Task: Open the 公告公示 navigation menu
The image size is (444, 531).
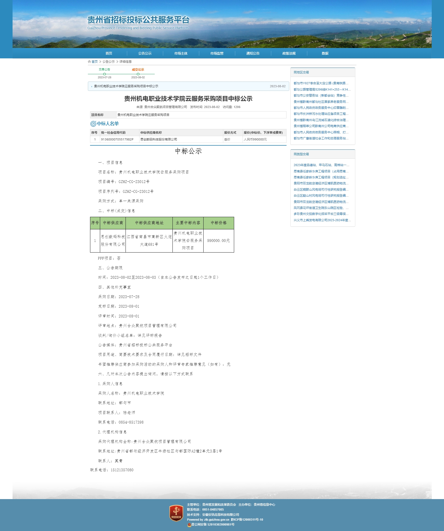Action: coord(145,53)
